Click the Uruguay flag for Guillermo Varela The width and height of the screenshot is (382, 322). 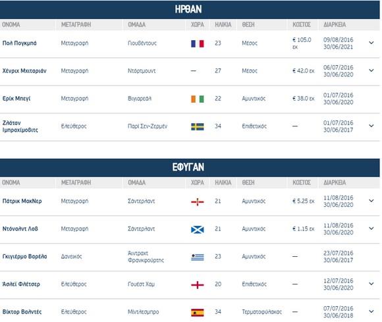coord(198,257)
